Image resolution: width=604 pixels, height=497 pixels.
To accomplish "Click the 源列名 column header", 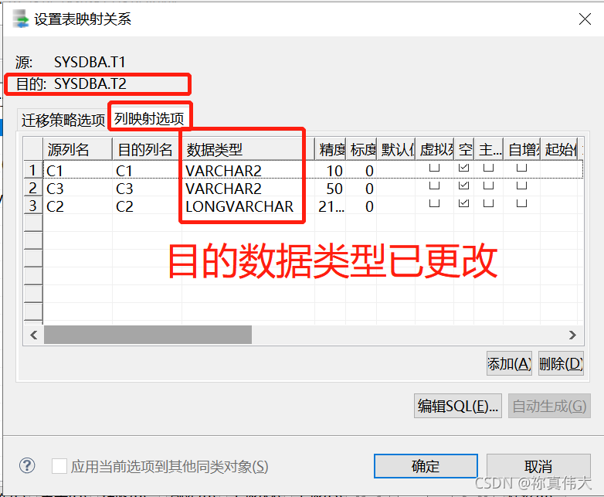I will [x=77, y=149].
